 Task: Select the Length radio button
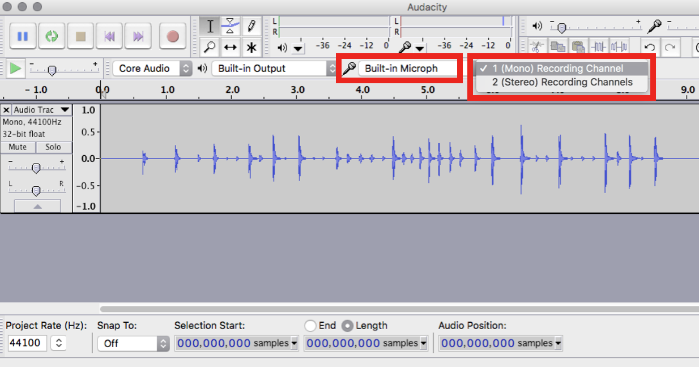pyautogui.click(x=347, y=326)
